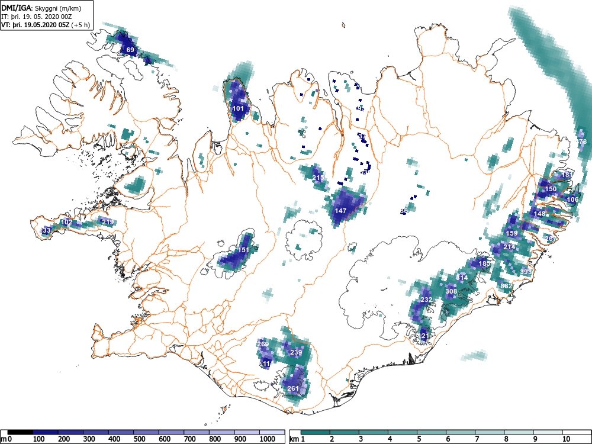
Task: Click the visibility value 159 on map
Action: click(x=511, y=233)
